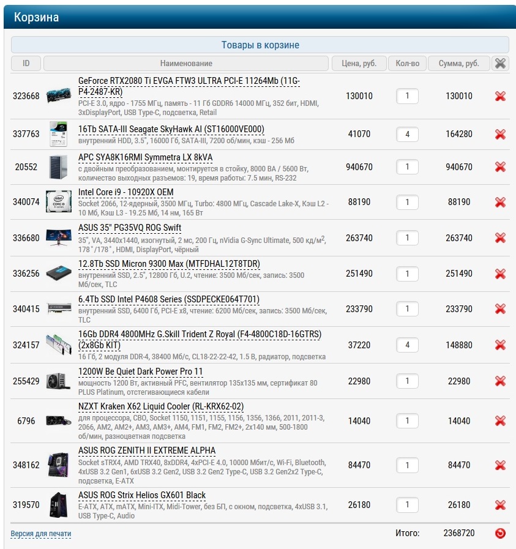Open APC SYA8K16RMI Symmetra LX link
Viewport: 516px width, 549px height.
(145, 157)
